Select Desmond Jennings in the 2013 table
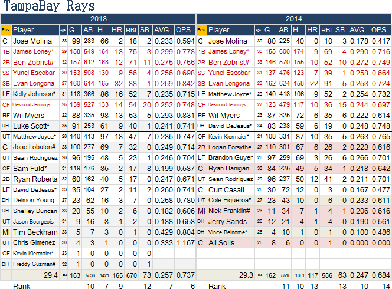Image resolution: width=392 pixels, height=289 pixels. [31, 104]
